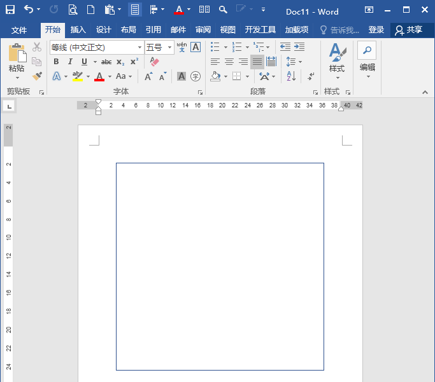Click the large 粘贴 paste button
Image resolution: width=435 pixels, height=382 pixels.
pyautogui.click(x=17, y=57)
